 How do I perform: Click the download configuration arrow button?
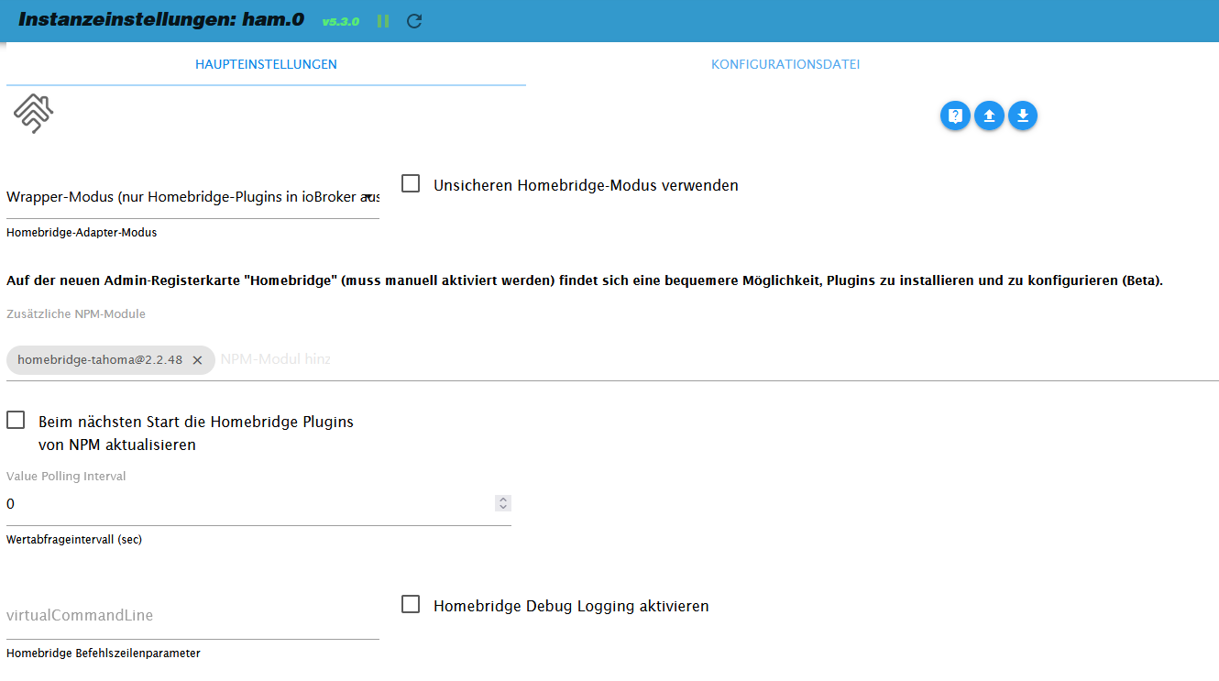tap(1023, 115)
